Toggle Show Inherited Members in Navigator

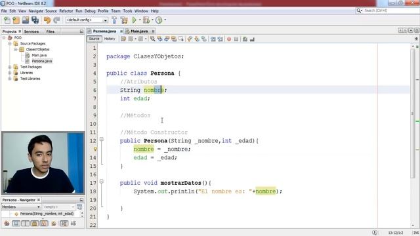coord(7,224)
